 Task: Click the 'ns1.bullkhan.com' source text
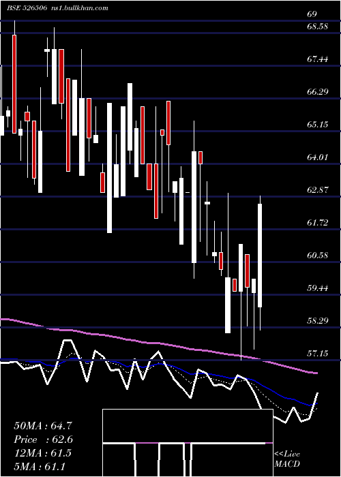80,8
